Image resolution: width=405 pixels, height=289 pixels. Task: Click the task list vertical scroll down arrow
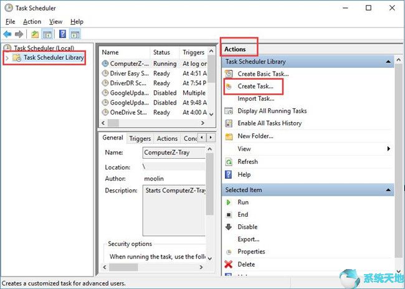(211, 114)
